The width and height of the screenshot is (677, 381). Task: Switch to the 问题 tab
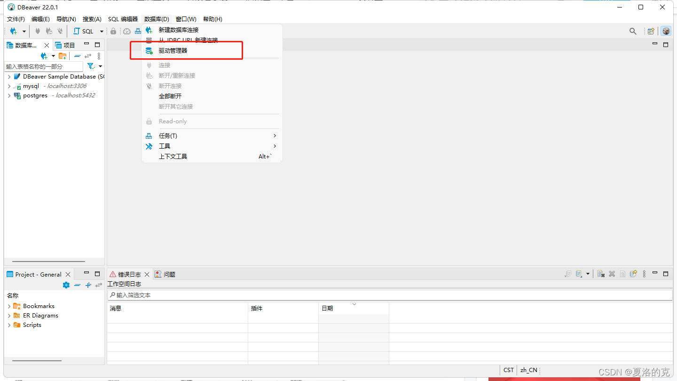[x=165, y=274]
